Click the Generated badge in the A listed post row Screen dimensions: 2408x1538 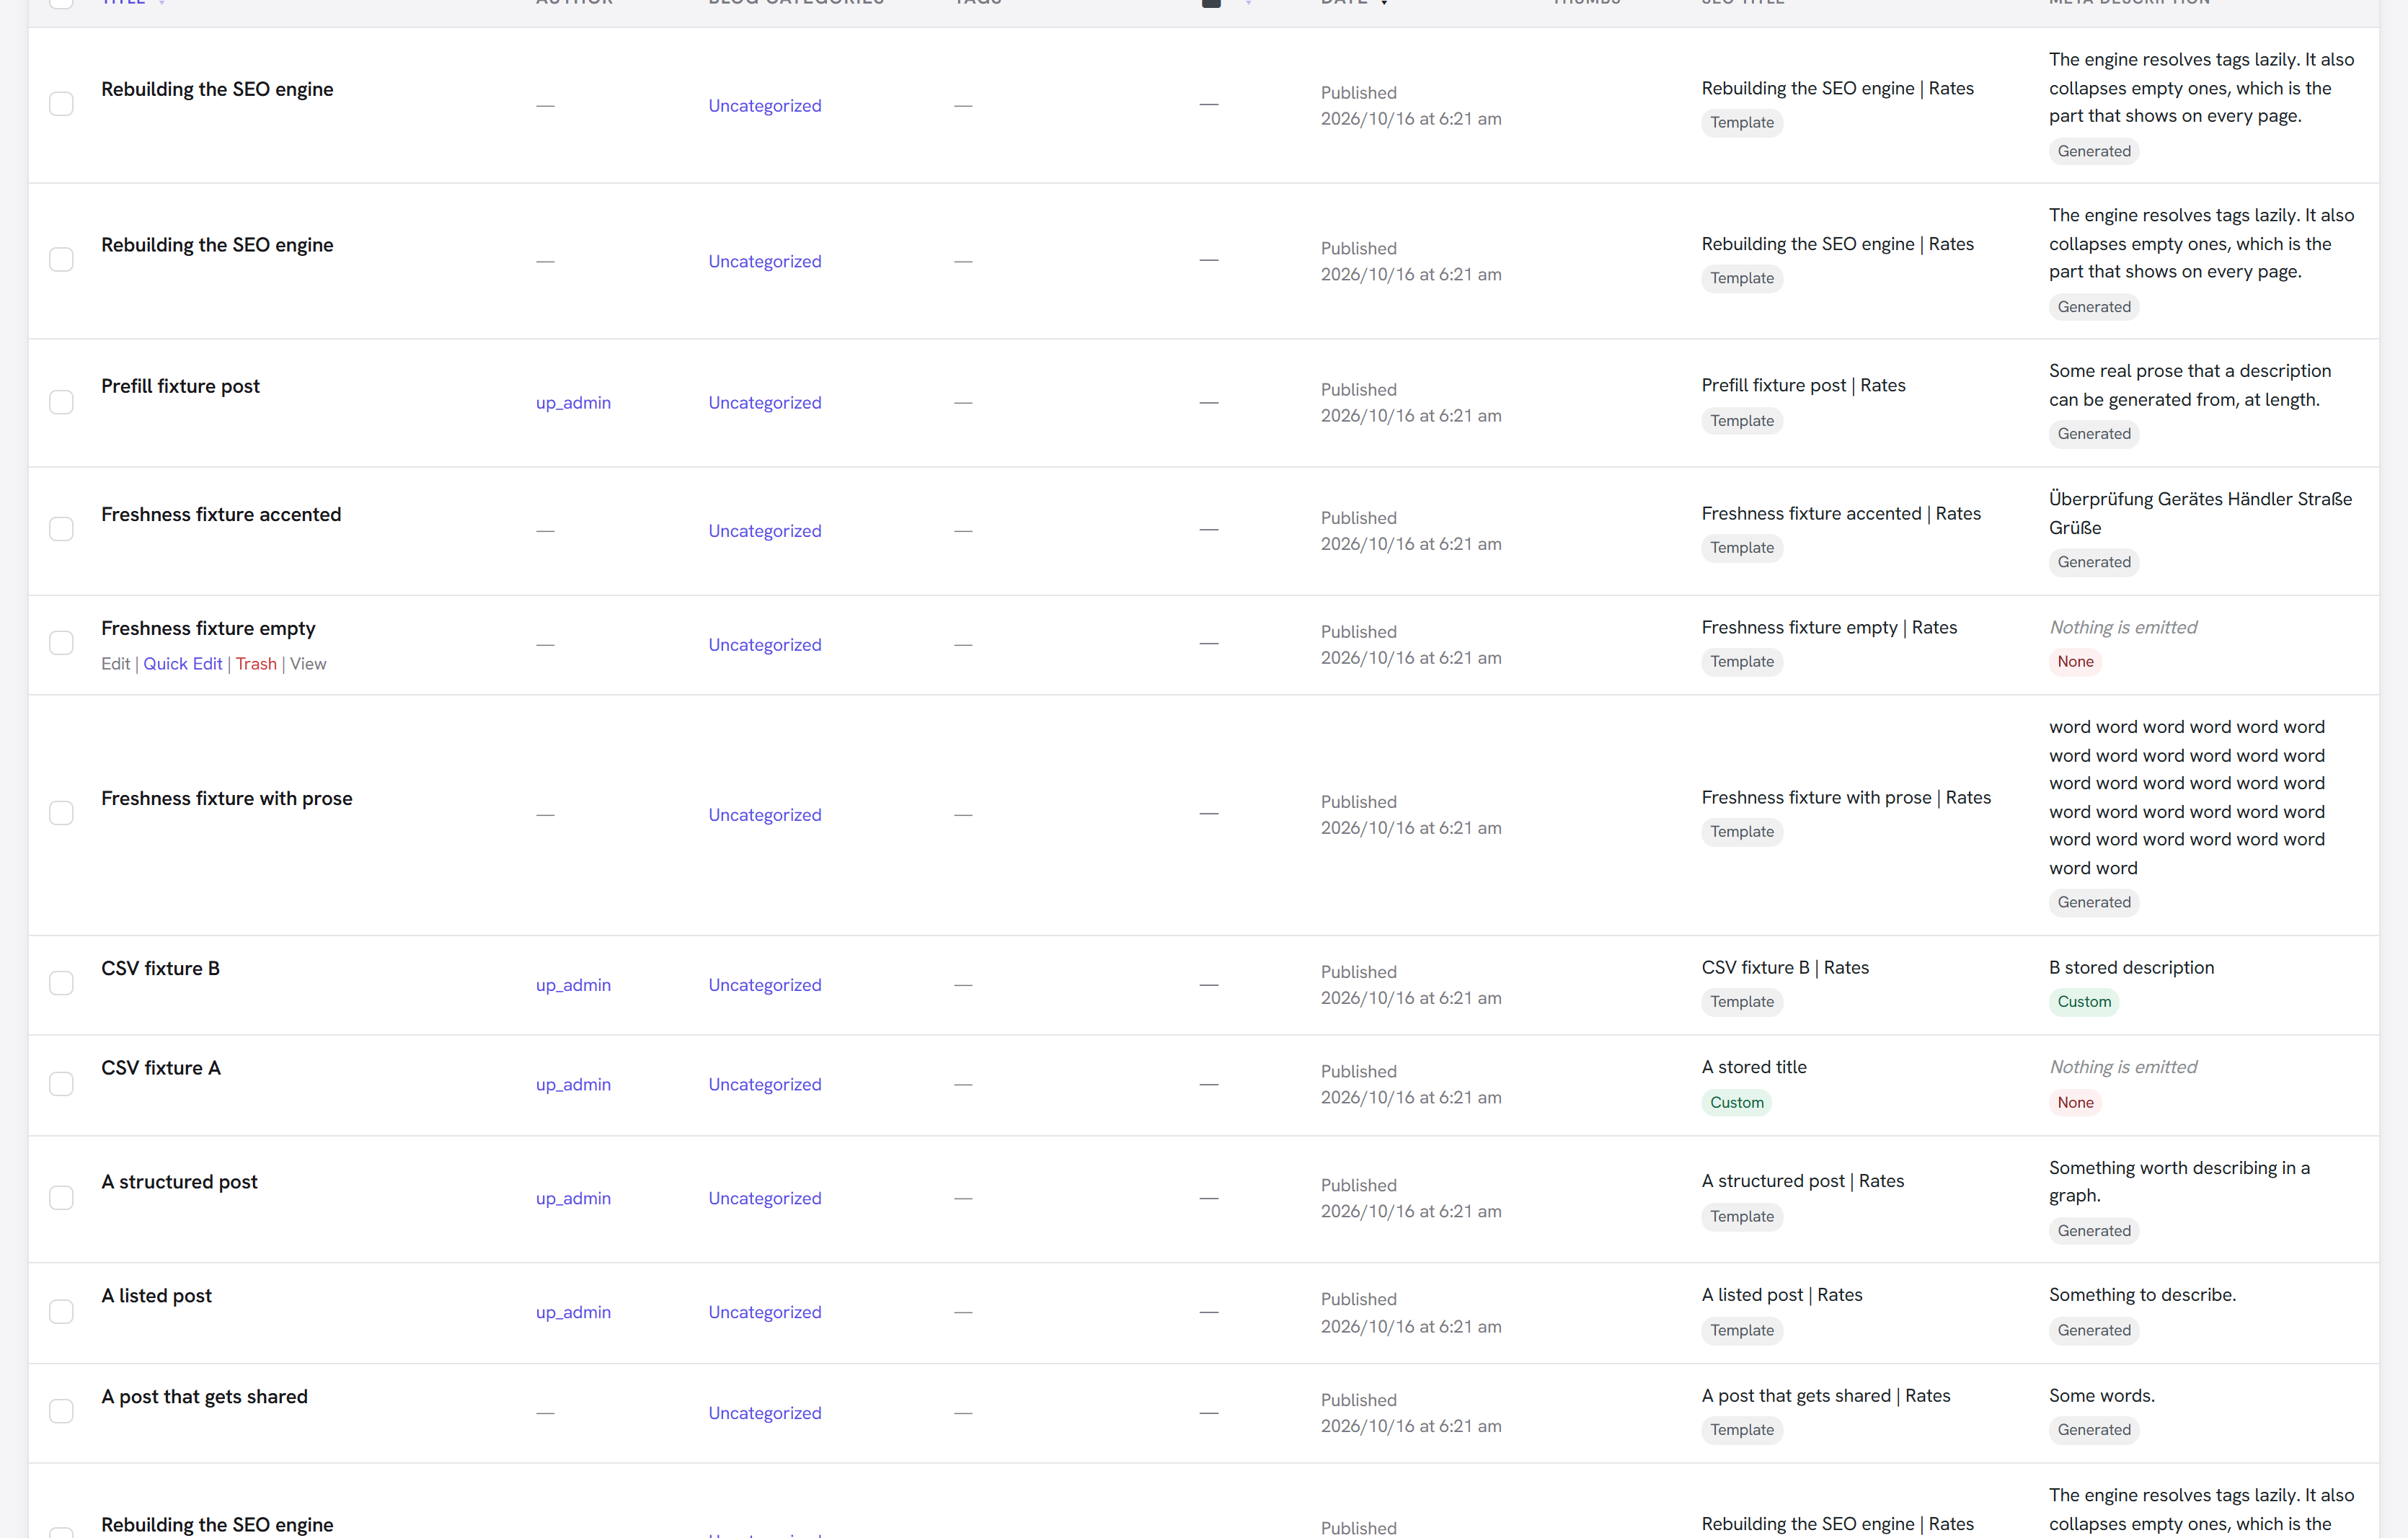click(2093, 1330)
